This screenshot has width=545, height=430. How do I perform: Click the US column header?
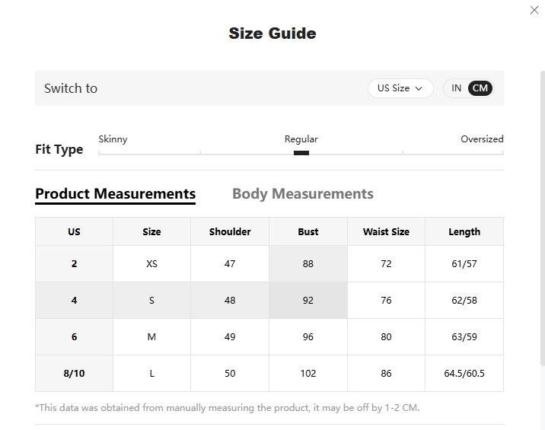coord(74,231)
